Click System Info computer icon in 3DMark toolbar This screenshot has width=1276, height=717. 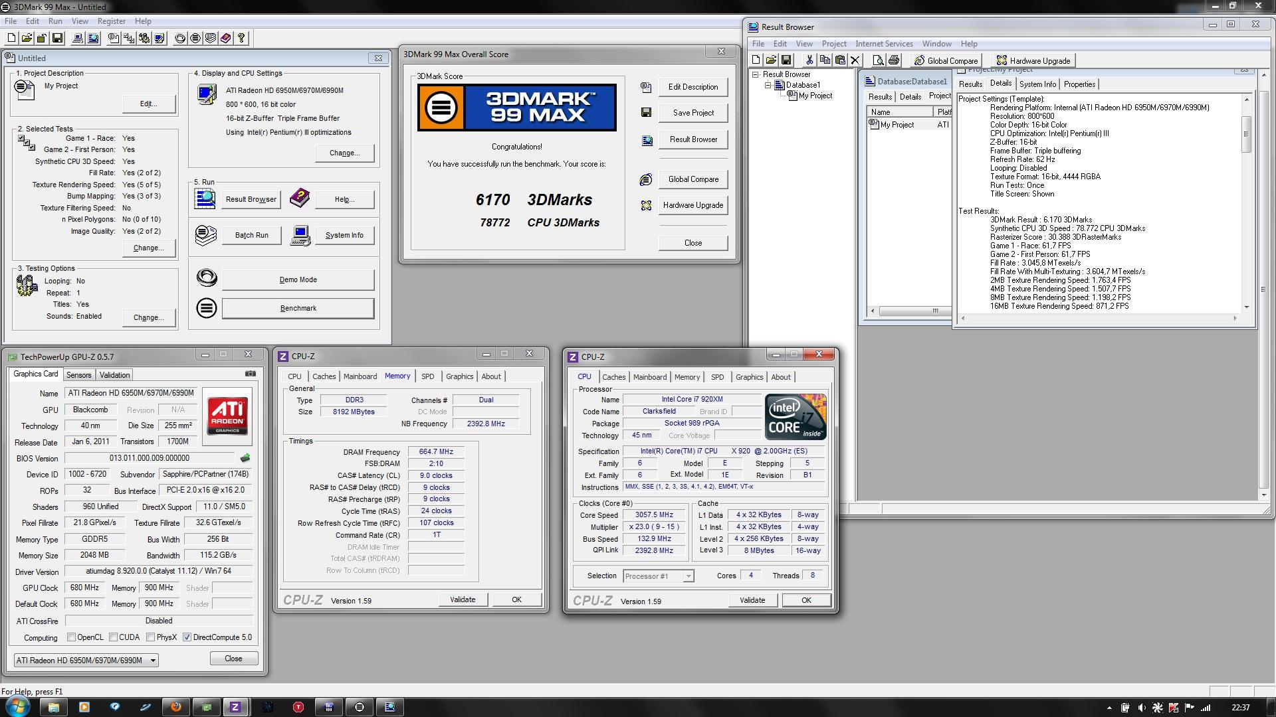pyautogui.click(x=78, y=38)
